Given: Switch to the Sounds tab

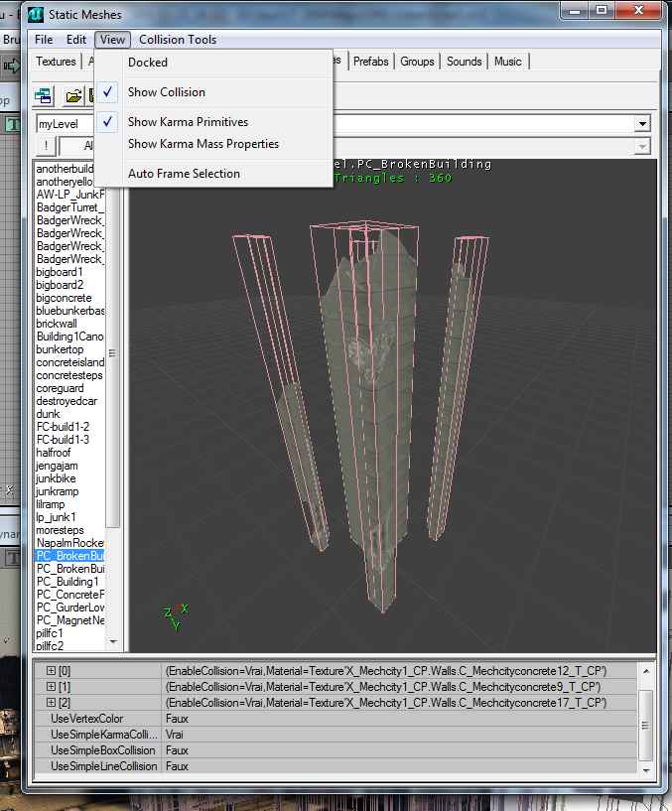Looking at the screenshot, I should [464, 62].
